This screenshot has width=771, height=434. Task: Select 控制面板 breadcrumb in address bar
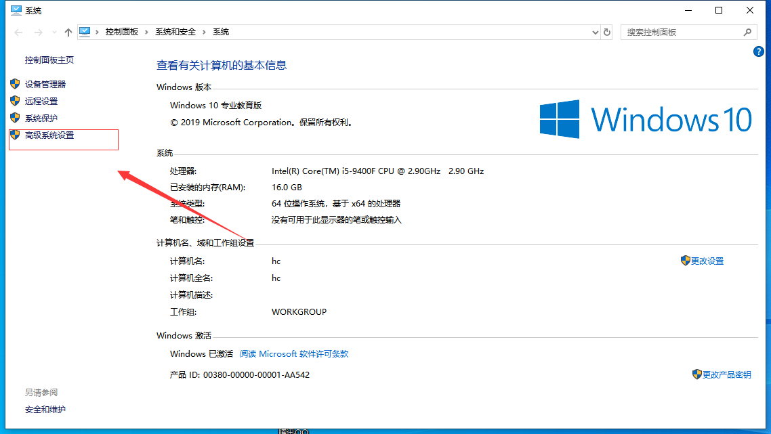(x=122, y=32)
